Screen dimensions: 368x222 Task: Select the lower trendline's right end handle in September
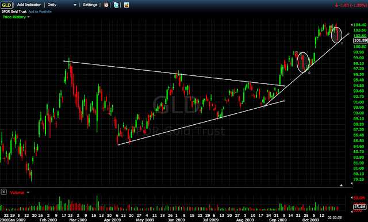pos(285,101)
